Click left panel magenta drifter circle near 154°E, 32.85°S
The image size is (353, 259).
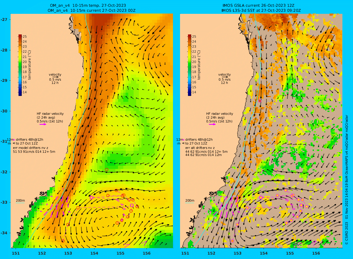[91, 197]
